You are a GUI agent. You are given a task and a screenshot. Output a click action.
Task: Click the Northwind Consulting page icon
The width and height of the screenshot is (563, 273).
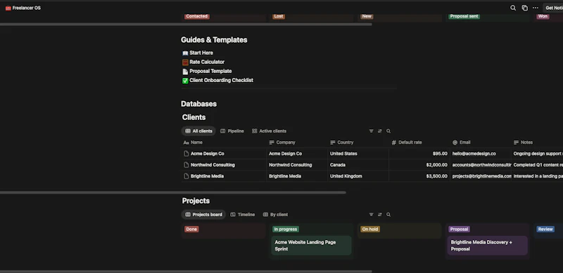[x=186, y=165]
